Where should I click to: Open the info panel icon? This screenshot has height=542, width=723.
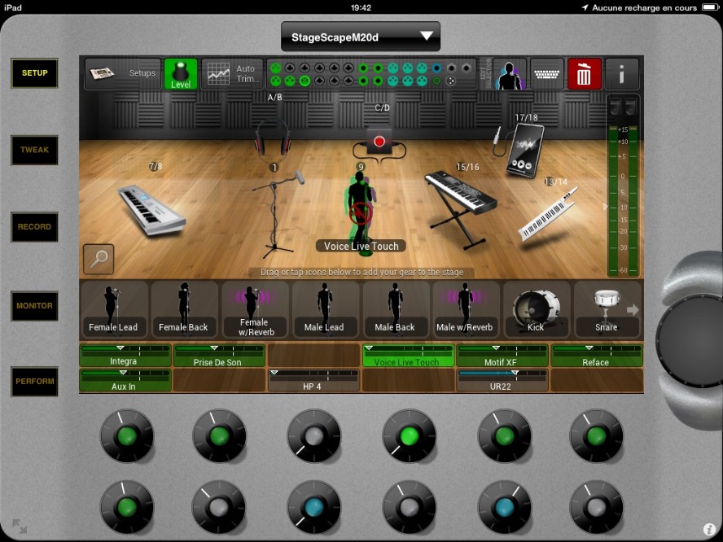click(622, 75)
